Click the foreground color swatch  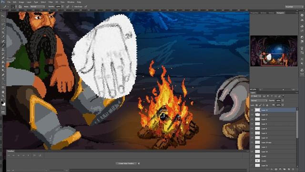tap(2, 103)
